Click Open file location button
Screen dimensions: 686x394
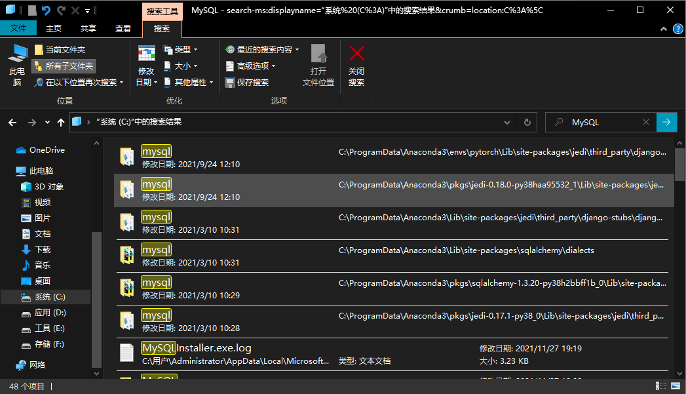tap(318, 65)
